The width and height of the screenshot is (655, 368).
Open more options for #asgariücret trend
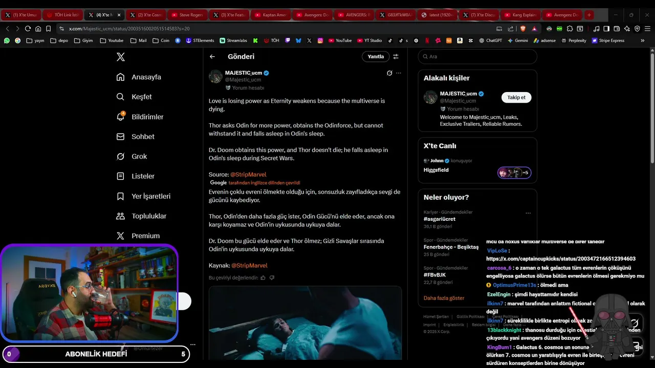(528, 213)
